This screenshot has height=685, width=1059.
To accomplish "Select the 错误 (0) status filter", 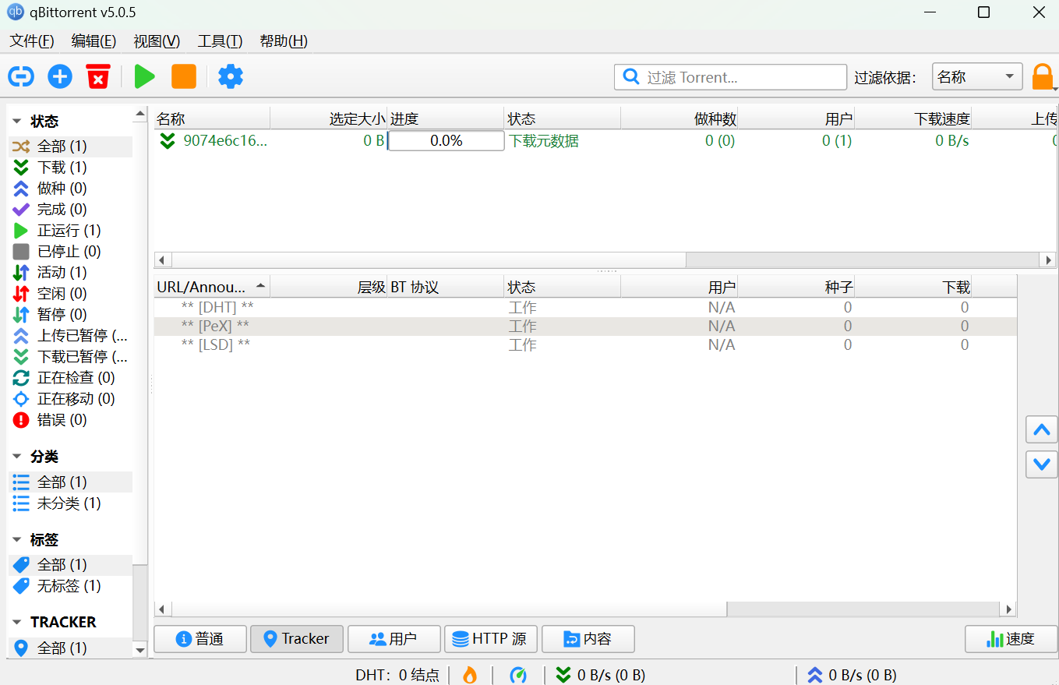I will click(x=70, y=420).
